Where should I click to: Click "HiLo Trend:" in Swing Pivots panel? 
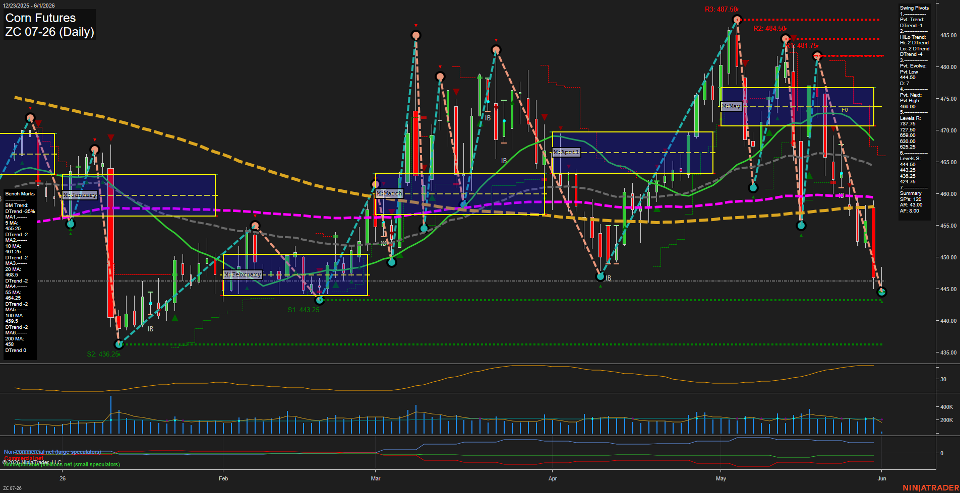[913, 37]
